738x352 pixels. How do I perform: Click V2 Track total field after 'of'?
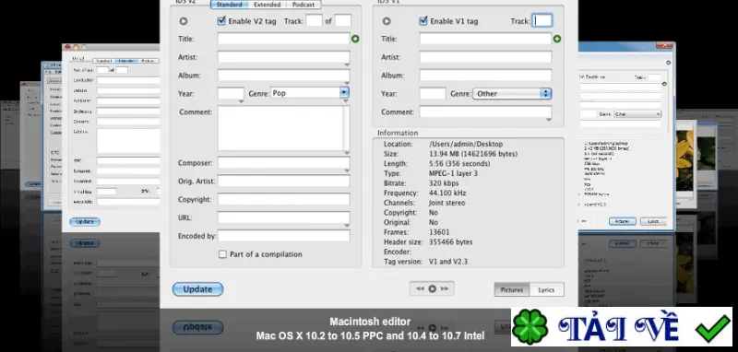pyautogui.click(x=342, y=20)
